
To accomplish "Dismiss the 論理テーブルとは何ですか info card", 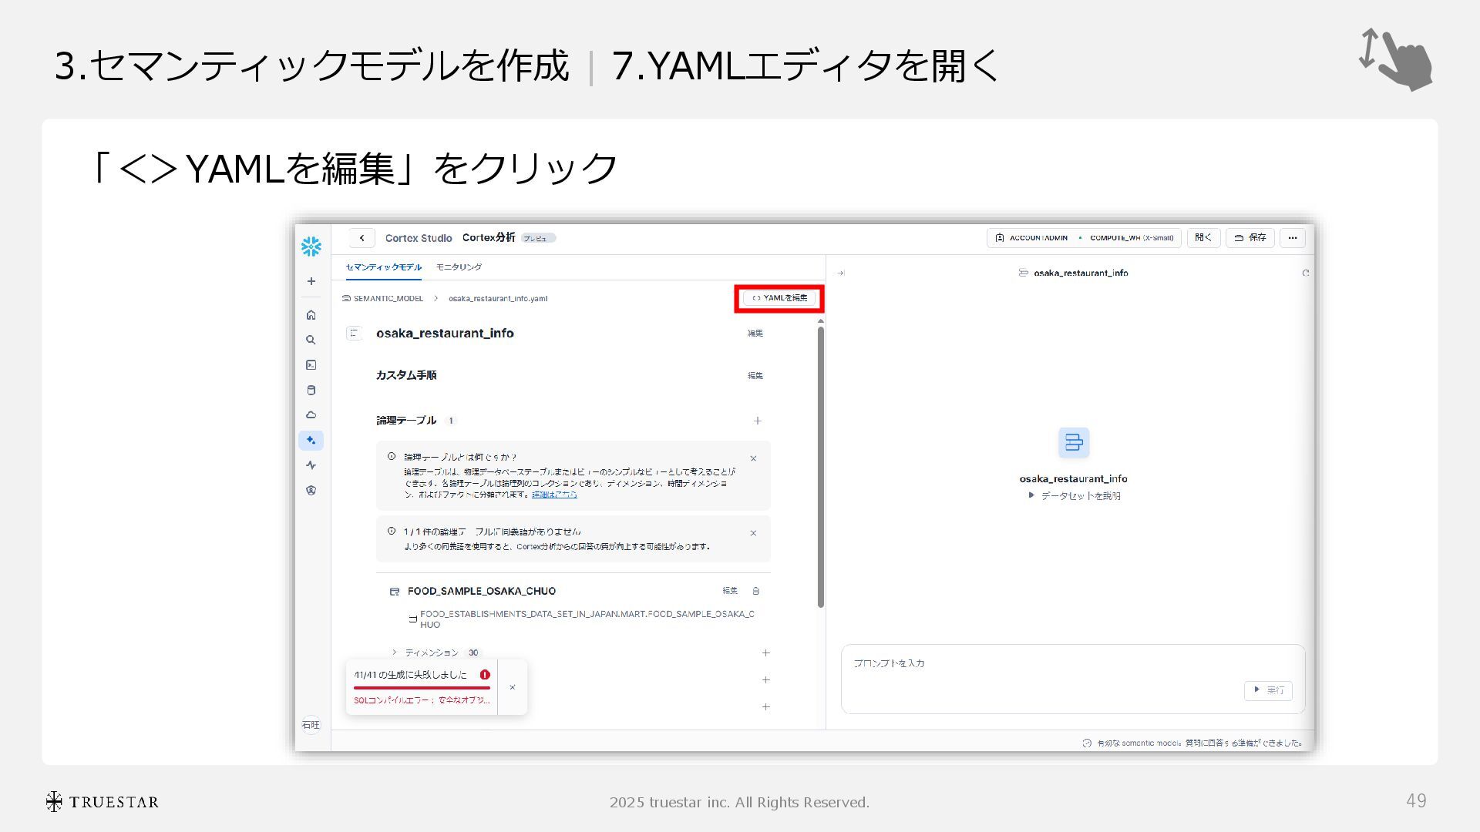I will tap(753, 458).
